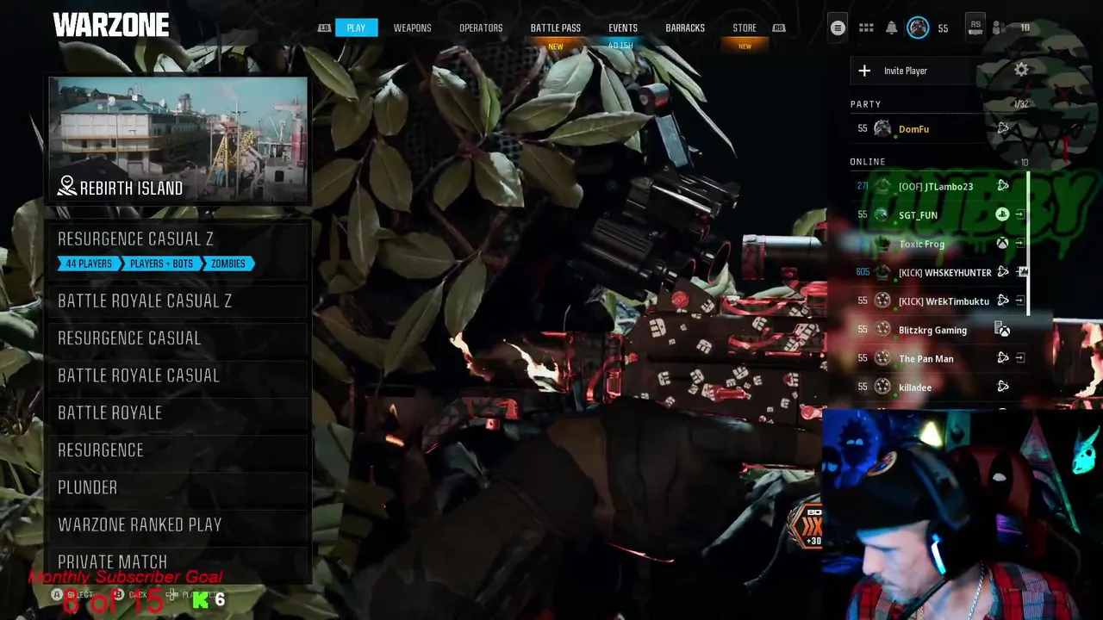Click the join icon on Toxic Frog row
Screen dimensions: 1103x620
[x=1020, y=244]
